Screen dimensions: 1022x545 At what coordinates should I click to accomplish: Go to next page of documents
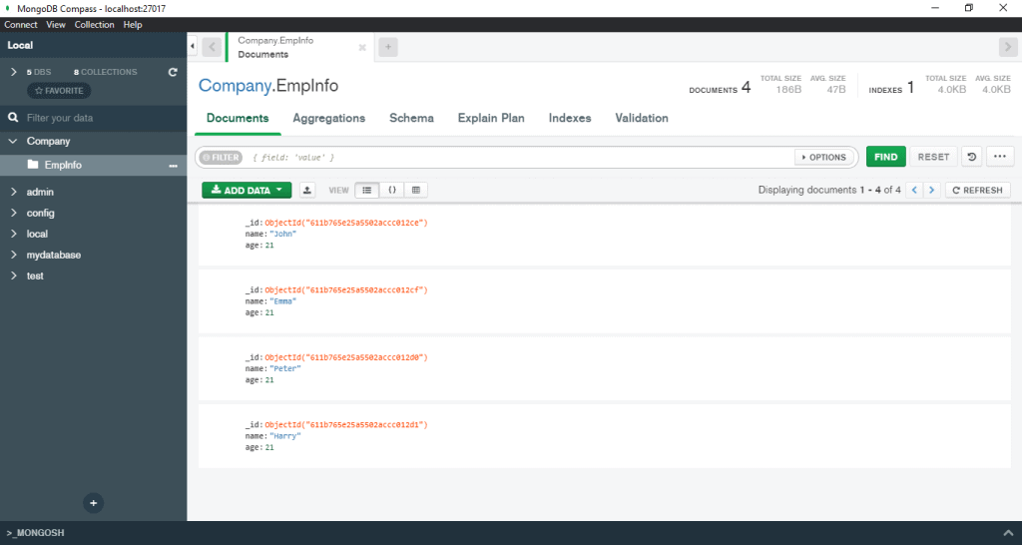point(932,190)
